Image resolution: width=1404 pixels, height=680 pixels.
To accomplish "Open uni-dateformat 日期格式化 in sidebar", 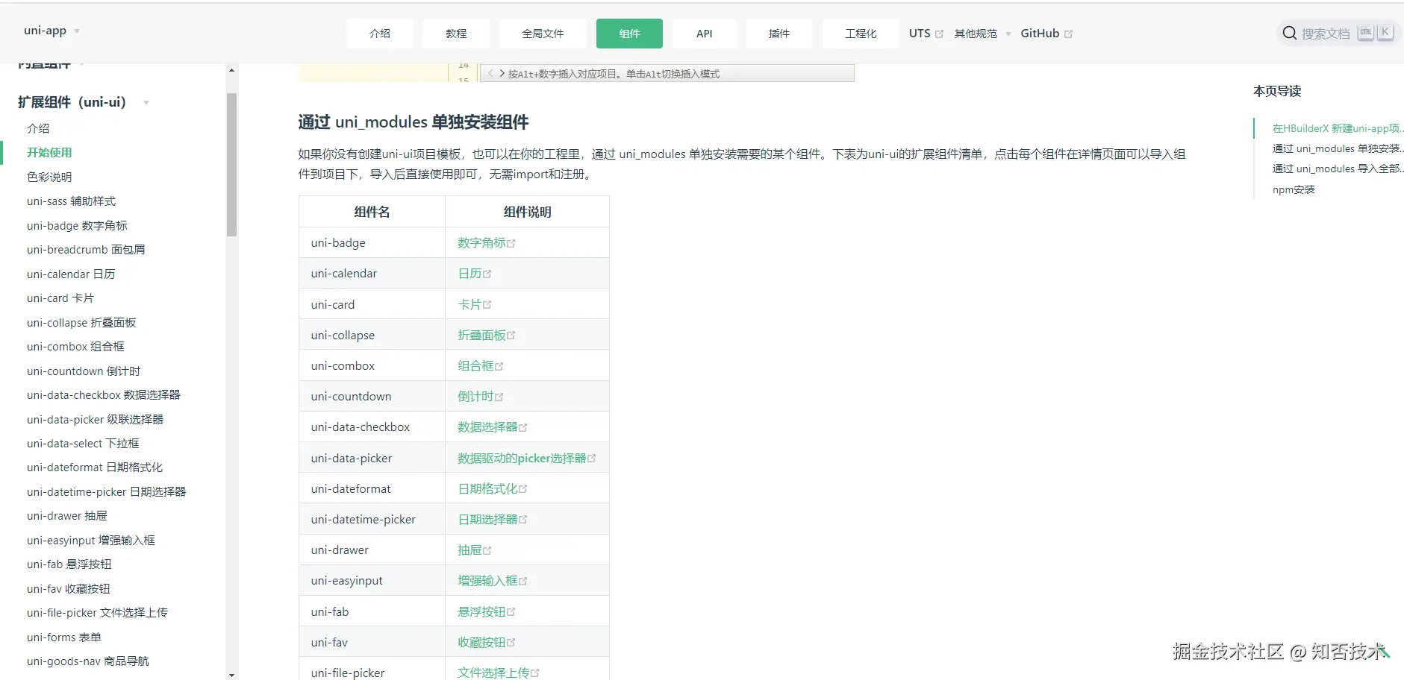I will pos(95,467).
